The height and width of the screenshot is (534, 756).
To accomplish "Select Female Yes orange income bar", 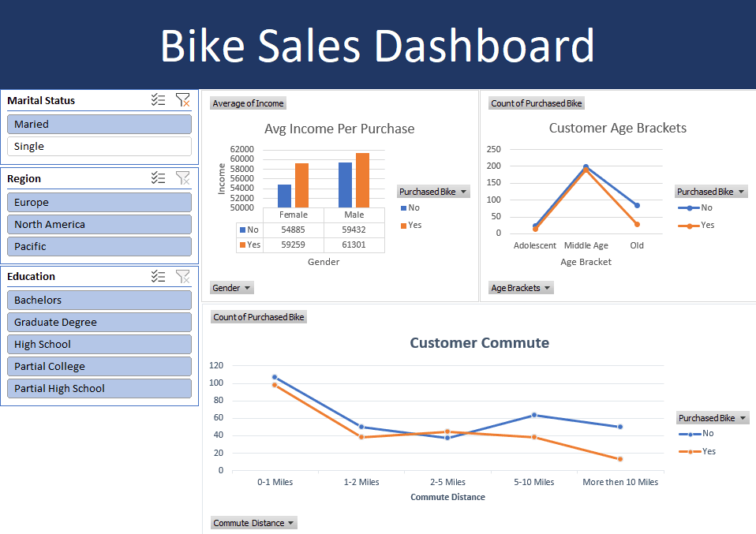I will point(301,185).
